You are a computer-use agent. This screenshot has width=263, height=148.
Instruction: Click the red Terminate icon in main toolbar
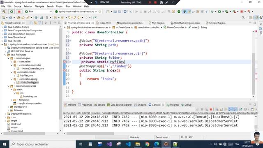coord(242,12)
